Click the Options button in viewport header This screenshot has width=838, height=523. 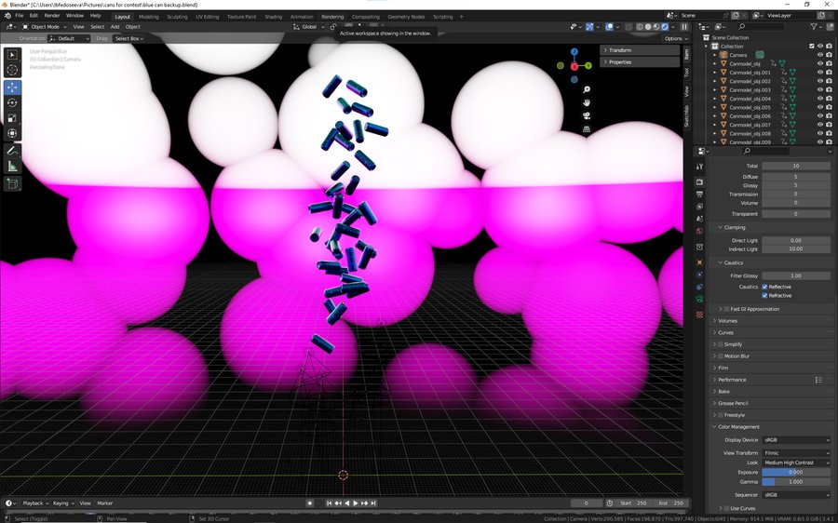click(675, 38)
